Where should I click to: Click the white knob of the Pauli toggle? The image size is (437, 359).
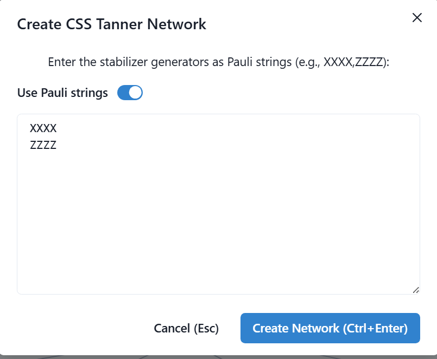point(136,93)
